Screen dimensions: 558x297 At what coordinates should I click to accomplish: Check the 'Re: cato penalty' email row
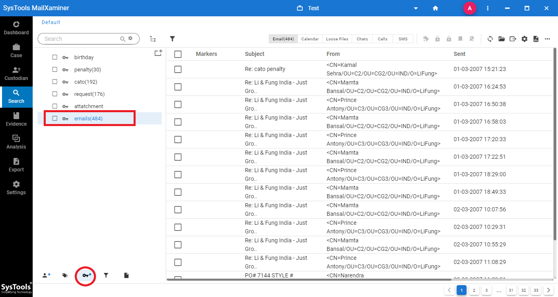178,69
